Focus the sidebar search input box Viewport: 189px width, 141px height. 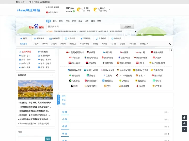(31, 139)
